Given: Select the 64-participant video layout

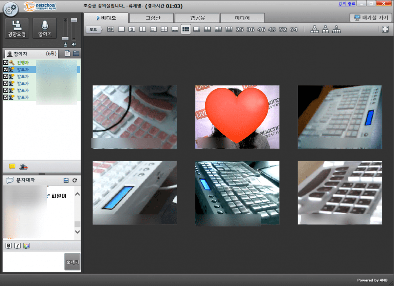Looking at the screenshot, I should [x=294, y=30].
